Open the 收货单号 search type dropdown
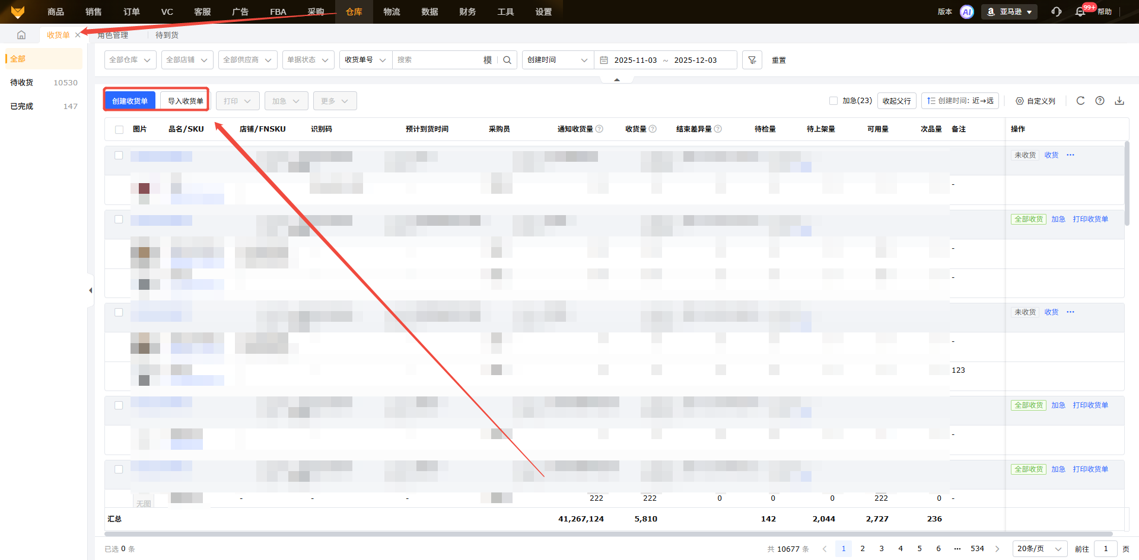1139x560 pixels. pos(366,60)
